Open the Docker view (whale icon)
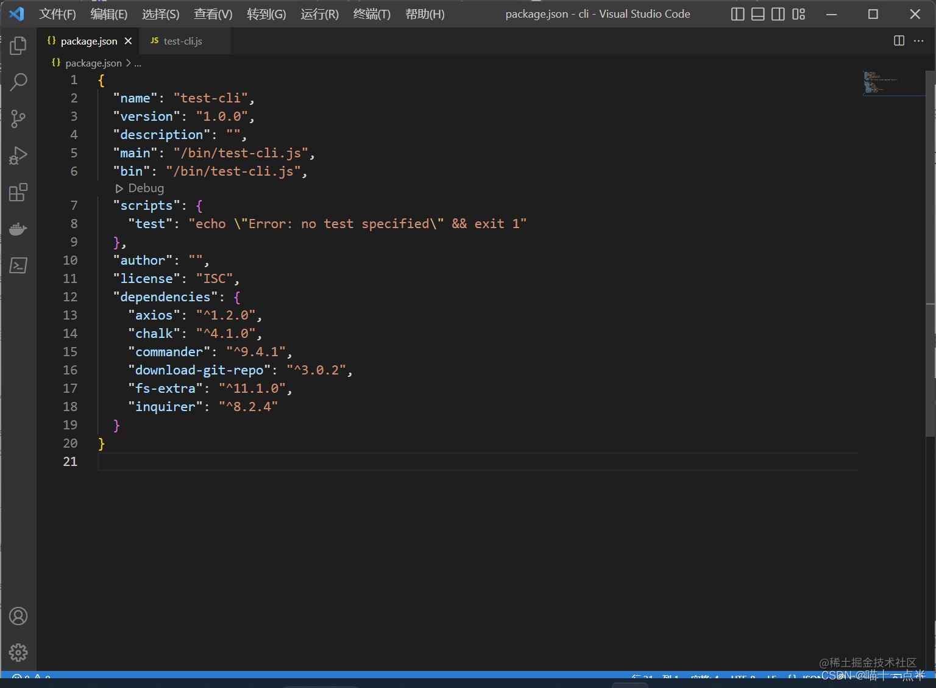The image size is (936, 688). pyautogui.click(x=18, y=229)
